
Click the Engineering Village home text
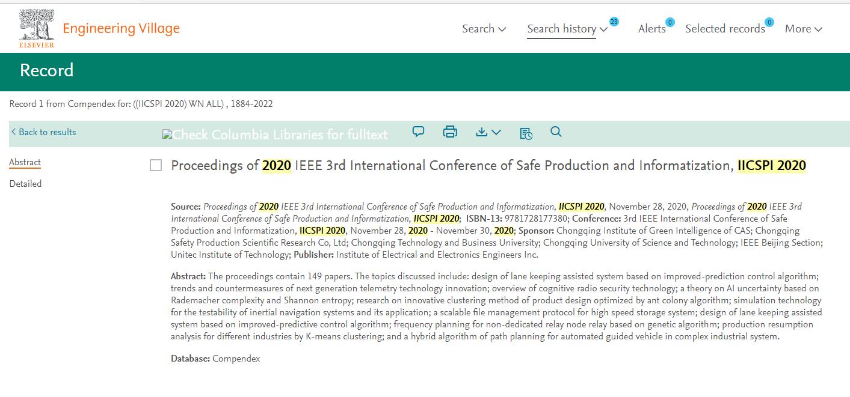pyautogui.click(x=120, y=28)
